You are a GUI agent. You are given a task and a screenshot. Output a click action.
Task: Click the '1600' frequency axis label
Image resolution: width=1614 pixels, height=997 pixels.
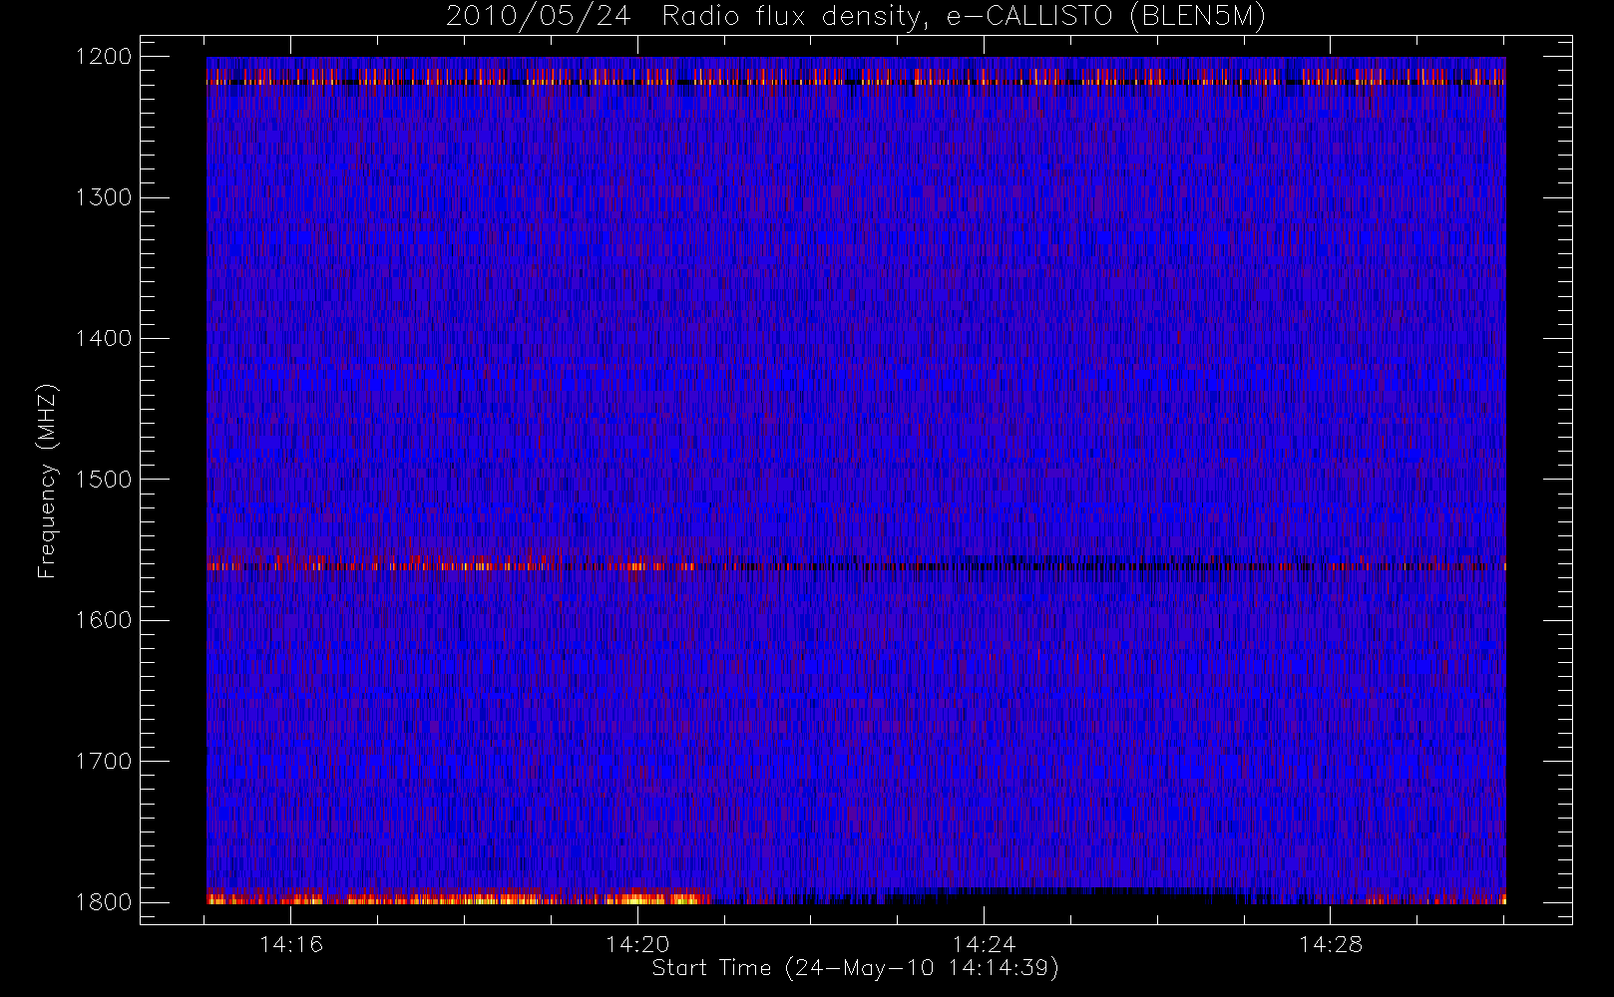pos(104,620)
